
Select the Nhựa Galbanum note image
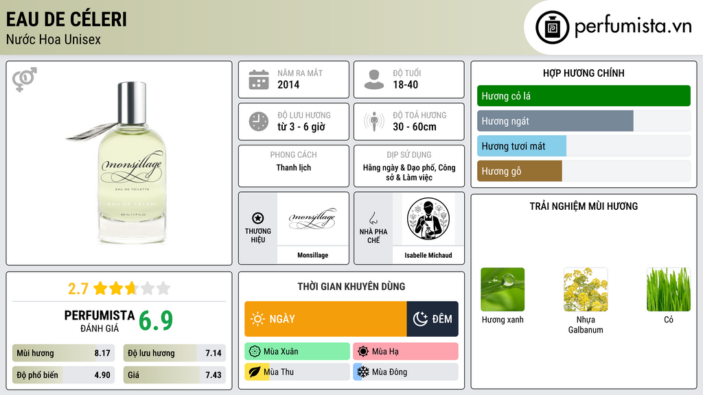586,289
